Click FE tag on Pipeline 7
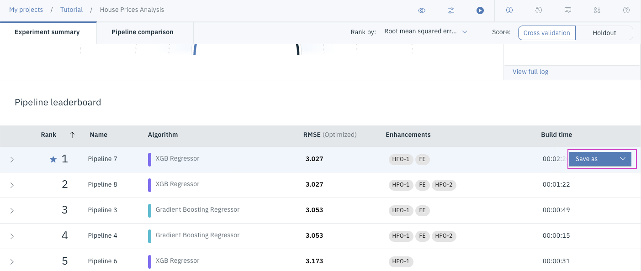Viewport: 641px width, 271px height. pyautogui.click(x=422, y=159)
